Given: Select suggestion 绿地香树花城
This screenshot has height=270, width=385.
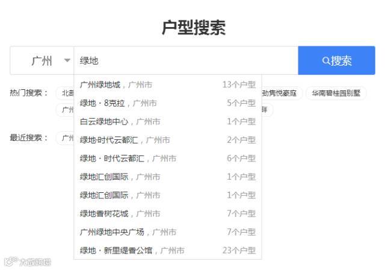Looking at the screenshot, I should pyautogui.click(x=168, y=214).
